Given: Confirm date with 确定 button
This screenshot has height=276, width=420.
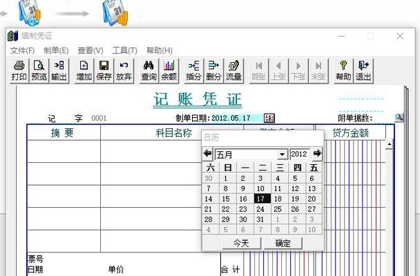Looking at the screenshot, I should pyautogui.click(x=283, y=243).
